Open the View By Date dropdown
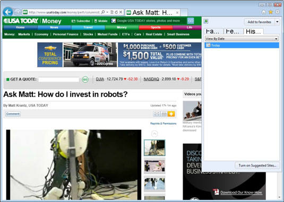 tap(242, 39)
